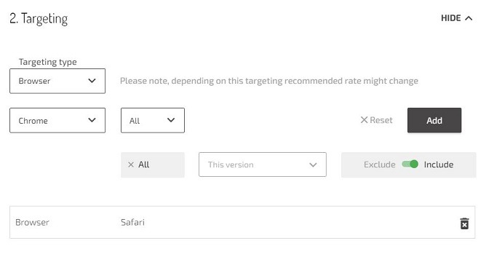Click the Browser label in the Safari row
Screen dimensions: 486x262
[32, 222]
